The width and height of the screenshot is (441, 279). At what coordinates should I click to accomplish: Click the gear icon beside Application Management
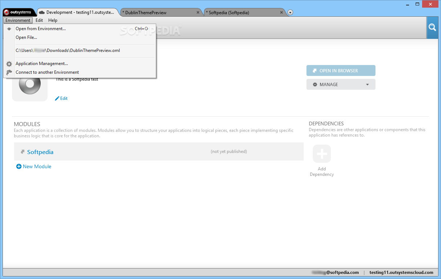(x=9, y=64)
